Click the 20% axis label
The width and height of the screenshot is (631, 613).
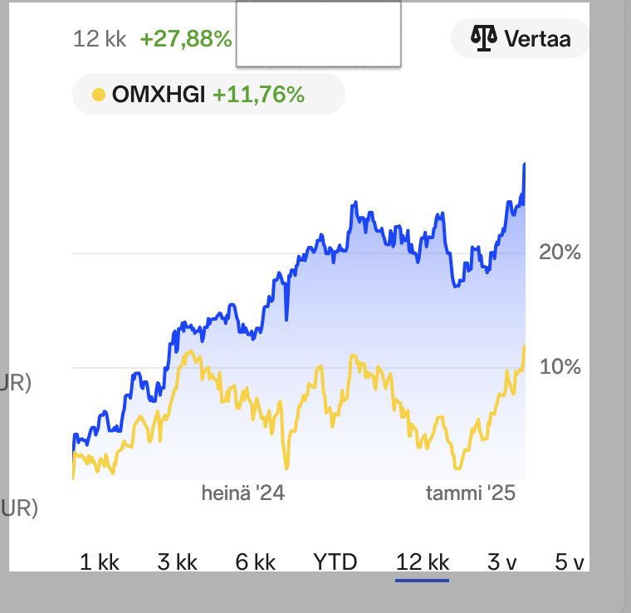tap(560, 253)
